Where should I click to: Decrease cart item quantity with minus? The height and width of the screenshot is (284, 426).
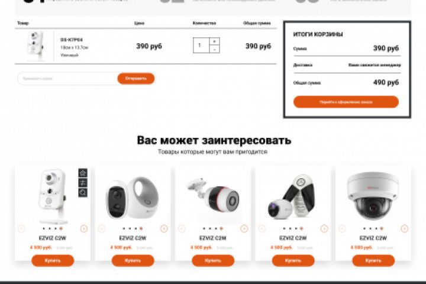[214, 49]
